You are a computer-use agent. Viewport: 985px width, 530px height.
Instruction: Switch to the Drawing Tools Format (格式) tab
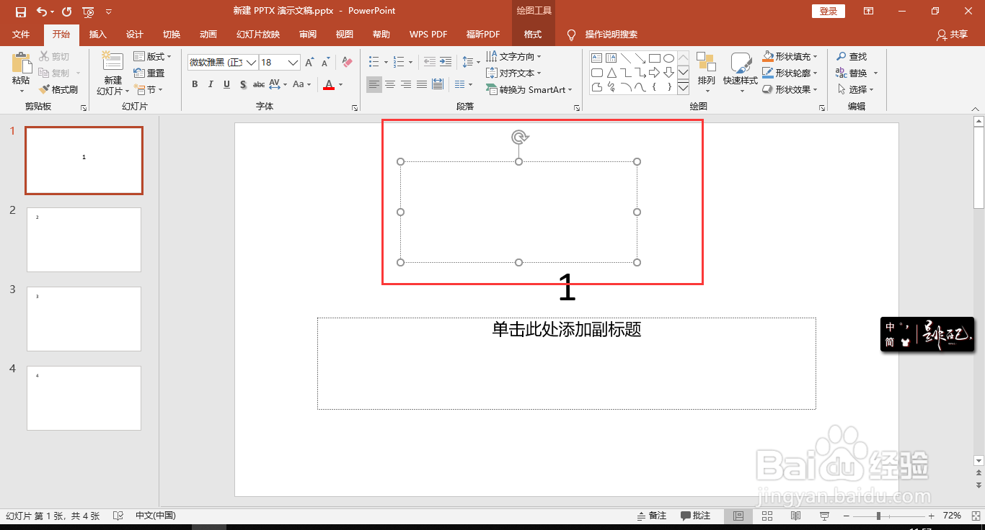click(533, 35)
